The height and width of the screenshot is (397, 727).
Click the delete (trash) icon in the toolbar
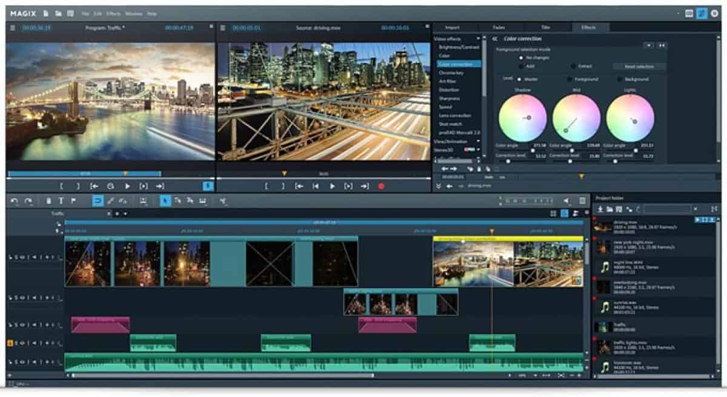pos(48,200)
